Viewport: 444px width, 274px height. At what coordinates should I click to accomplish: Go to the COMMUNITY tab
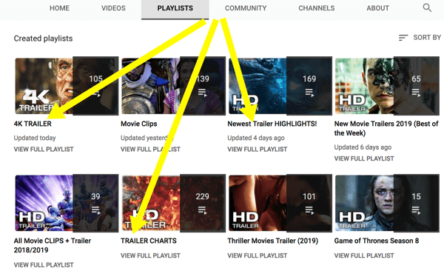(x=246, y=8)
